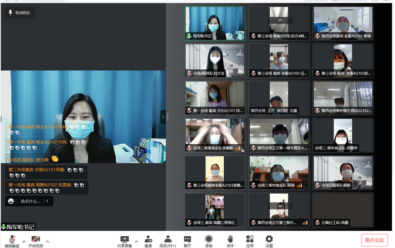Open 设置 (Settings) in the toolbar
Screen dimensions: 395x248
tap(269, 240)
